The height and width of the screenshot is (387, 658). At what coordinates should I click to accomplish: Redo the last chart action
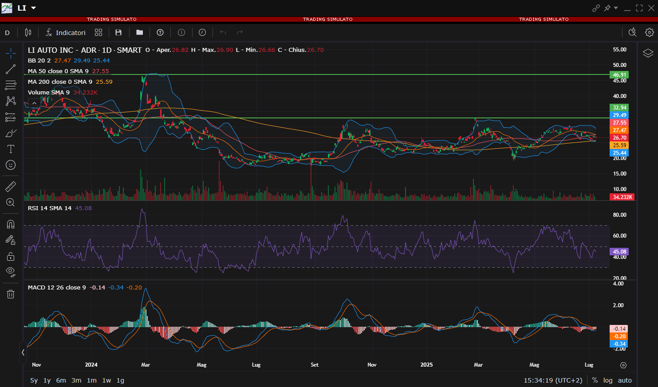click(240, 32)
